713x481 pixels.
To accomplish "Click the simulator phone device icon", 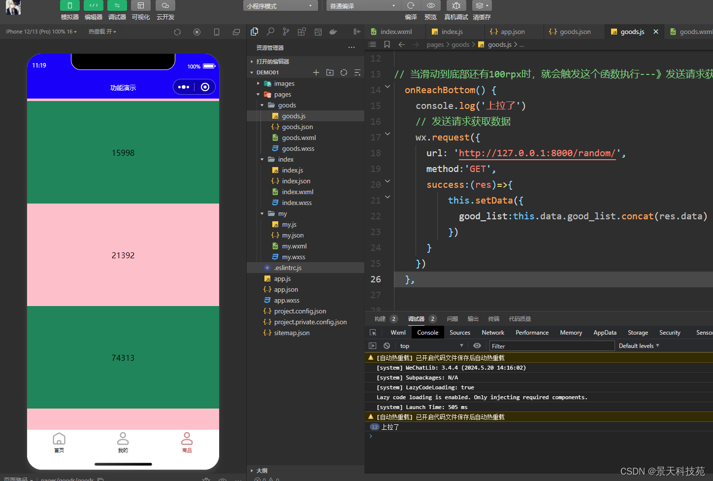I will point(217,32).
